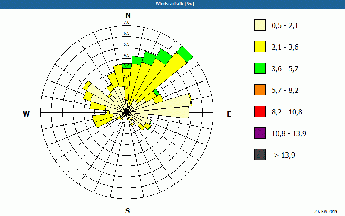
Task: Click the legend label '2,1 - 3,6'
Action: [285, 48]
